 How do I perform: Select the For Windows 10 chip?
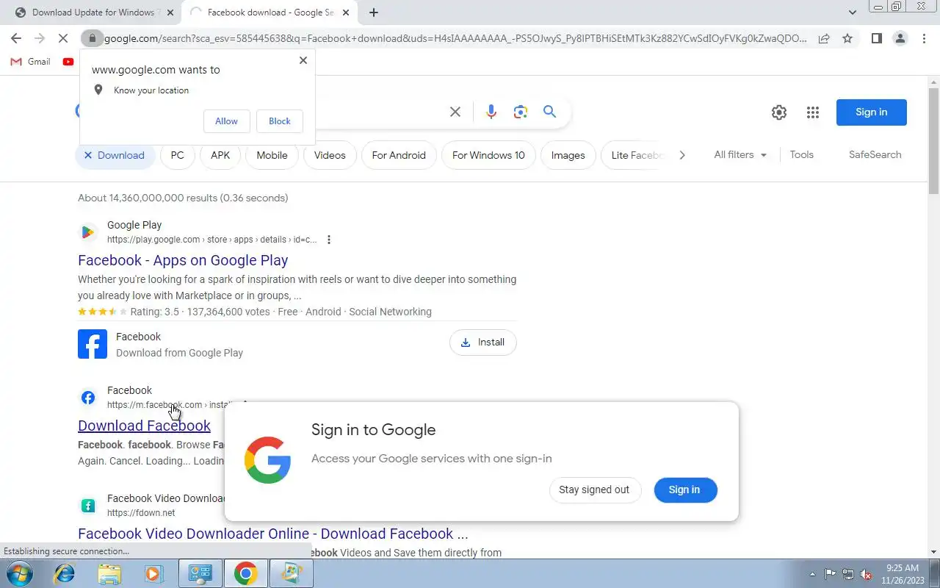tap(488, 155)
